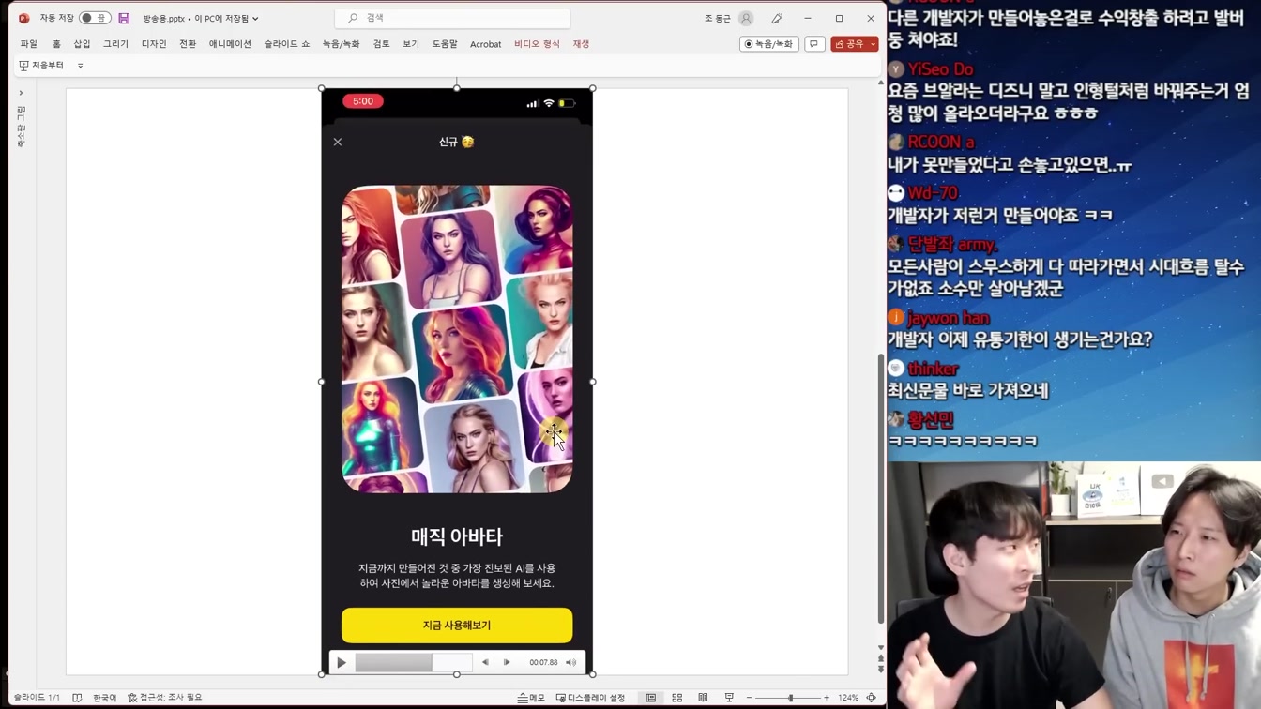Switch to the 전환 tab
This screenshot has height=709, width=1261.
[188, 44]
